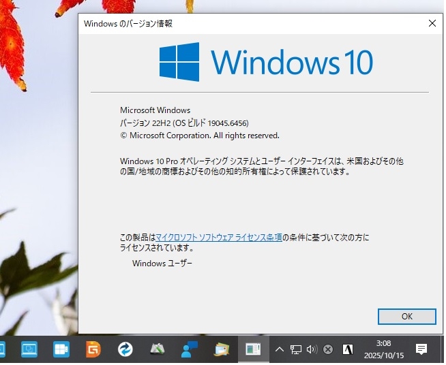Open the IME input mode A indicator
The image size is (446, 365).
click(x=349, y=351)
